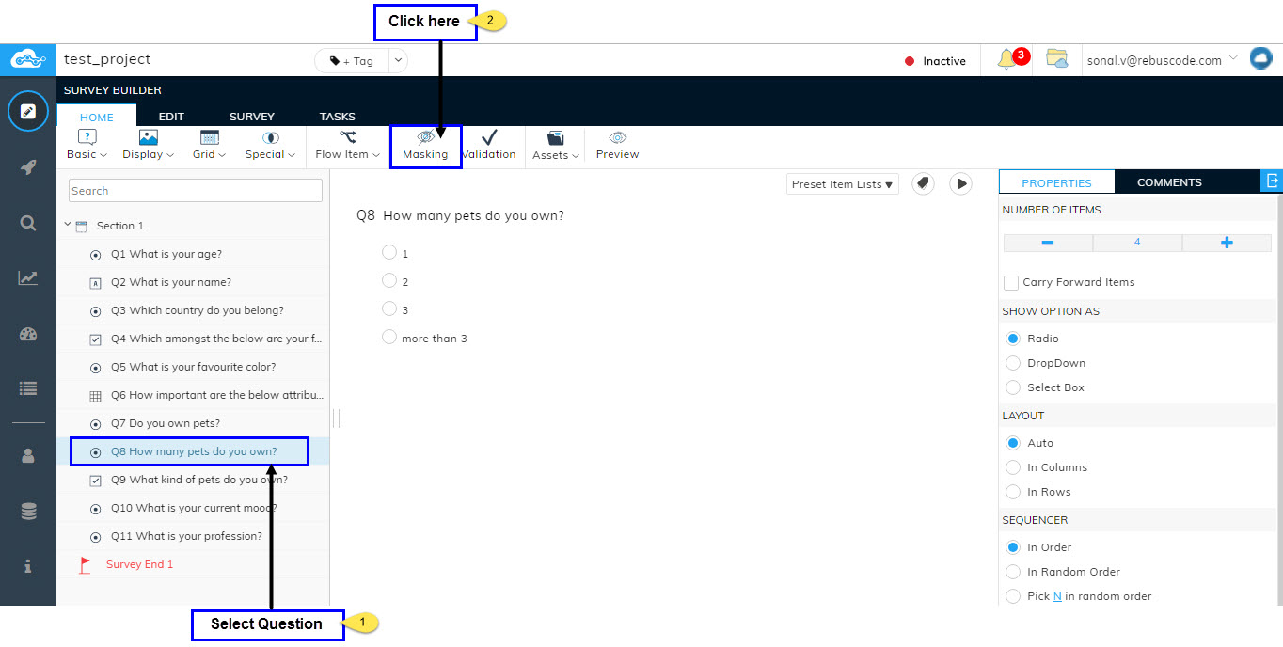Viewport: 1283px width, 647px height.
Task: Click the Preview eye tool
Action: click(617, 146)
